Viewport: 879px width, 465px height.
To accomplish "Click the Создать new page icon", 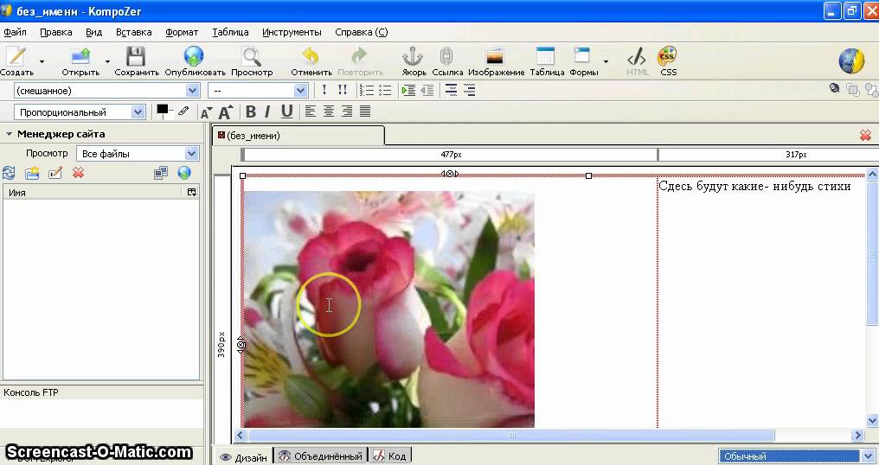I will click(16, 56).
